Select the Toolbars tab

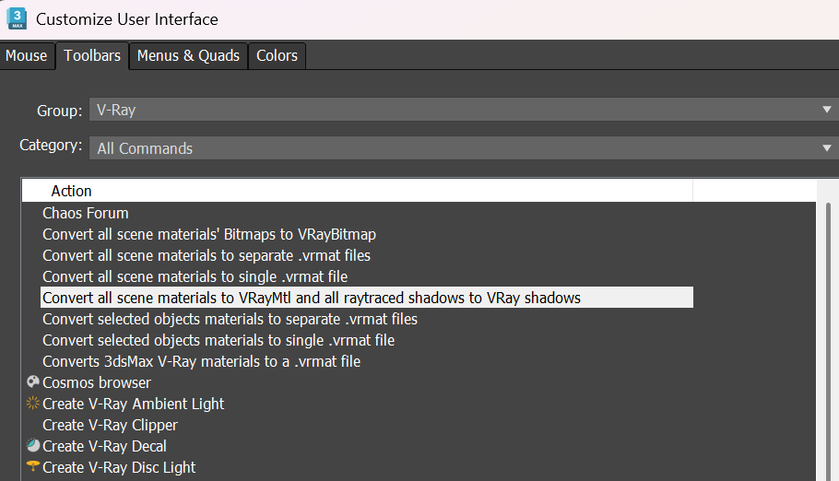92,55
